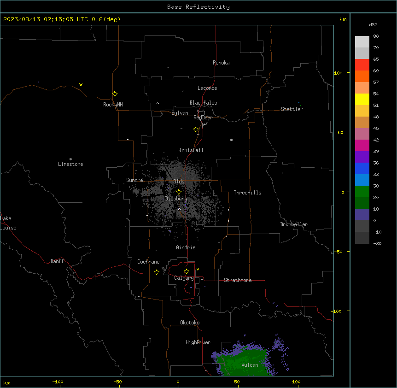The height and width of the screenshot is (388, 397).
Task: Click the ThreeHills town label
Action: 247,193
